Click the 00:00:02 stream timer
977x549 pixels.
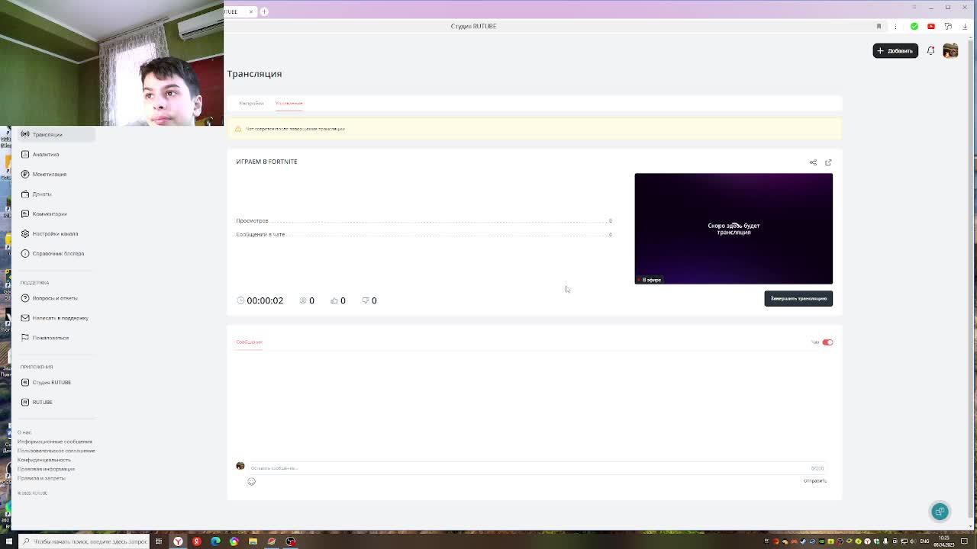click(x=260, y=300)
